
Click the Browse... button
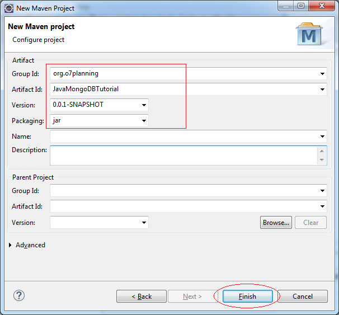(276, 223)
